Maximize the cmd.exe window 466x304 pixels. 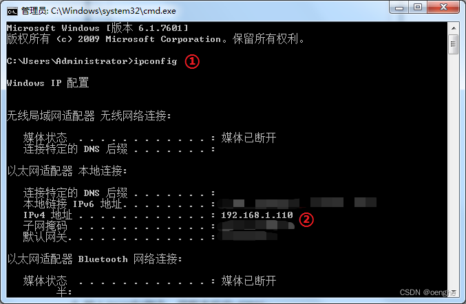click(x=418, y=7)
